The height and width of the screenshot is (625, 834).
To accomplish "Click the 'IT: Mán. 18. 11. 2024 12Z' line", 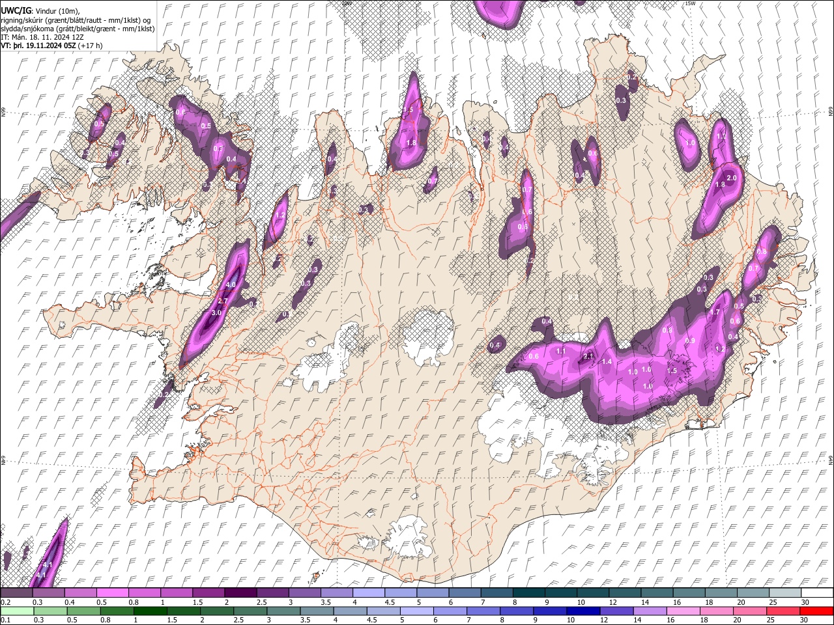I will tap(42, 37).
